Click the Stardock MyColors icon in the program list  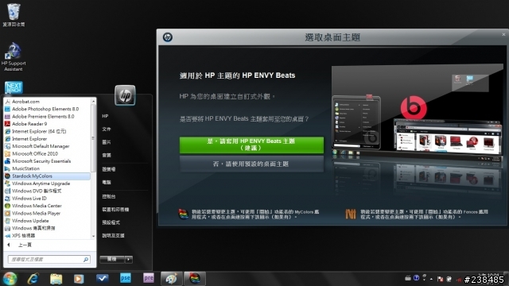(7, 176)
